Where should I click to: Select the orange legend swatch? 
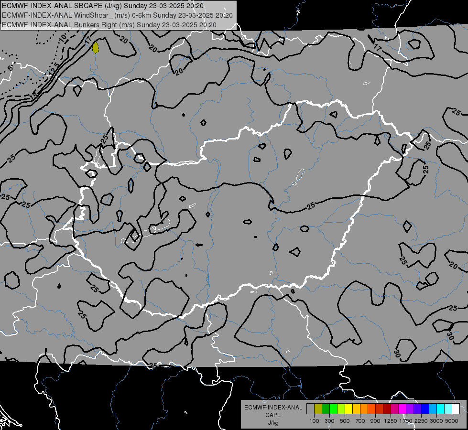click(364, 409)
